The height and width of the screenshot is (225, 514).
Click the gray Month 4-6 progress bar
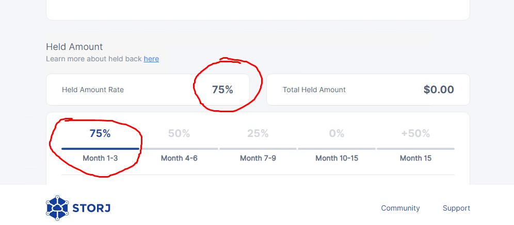pos(179,149)
